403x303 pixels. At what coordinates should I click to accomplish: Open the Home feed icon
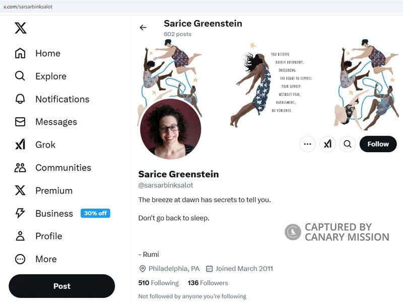click(x=20, y=53)
